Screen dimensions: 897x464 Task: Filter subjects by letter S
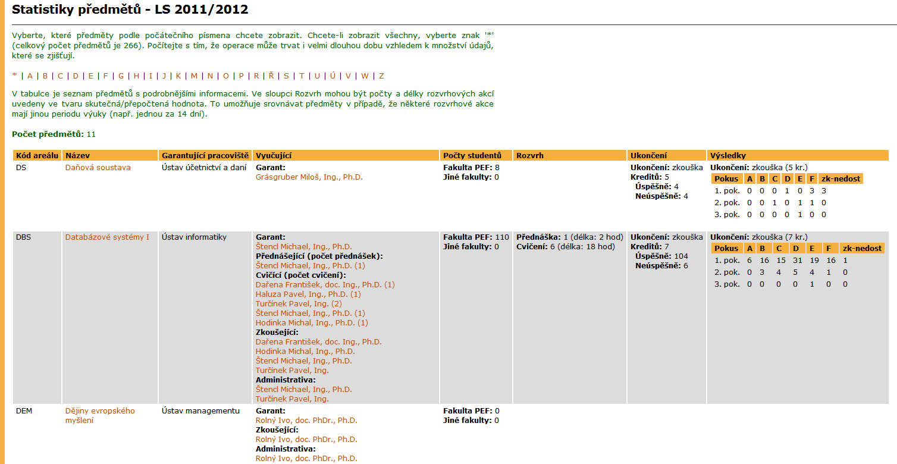coord(286,76)
